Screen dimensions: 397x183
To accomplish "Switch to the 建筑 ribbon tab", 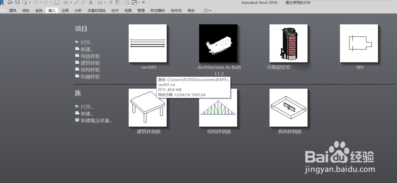I will pyautogui.click(x=13, y=11).
